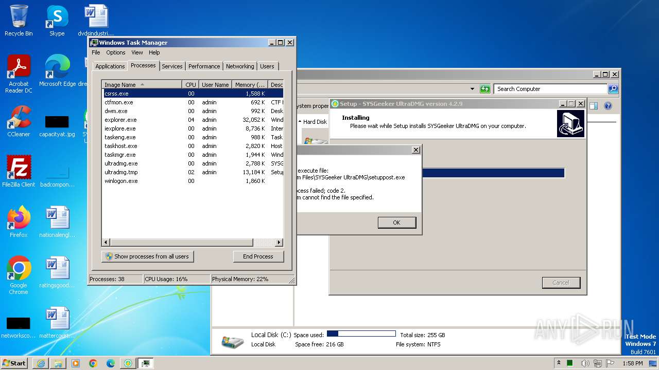Open the File menu in Task Manager
Image resolution: width=659 pixels, height=370 pixels.
click(96, 52)
